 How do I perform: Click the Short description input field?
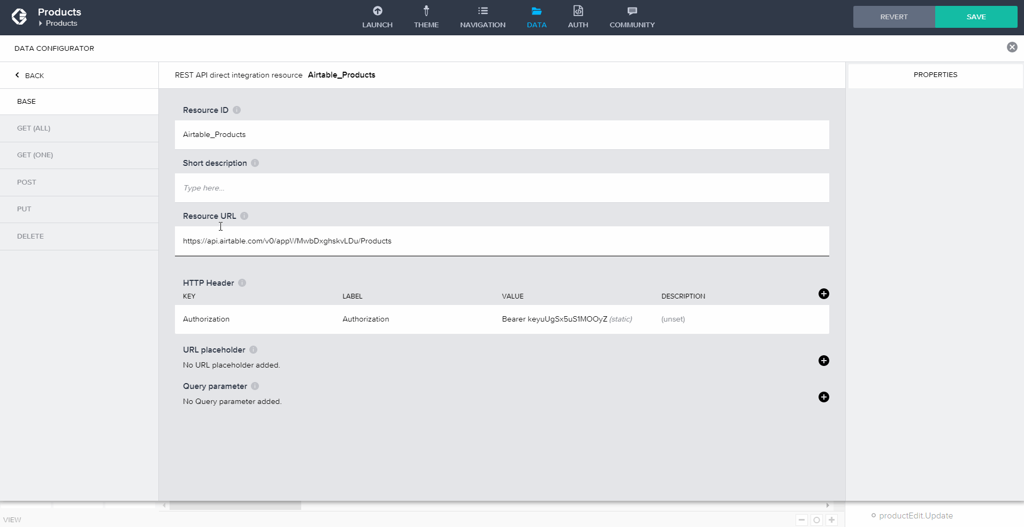coord(502,188)
